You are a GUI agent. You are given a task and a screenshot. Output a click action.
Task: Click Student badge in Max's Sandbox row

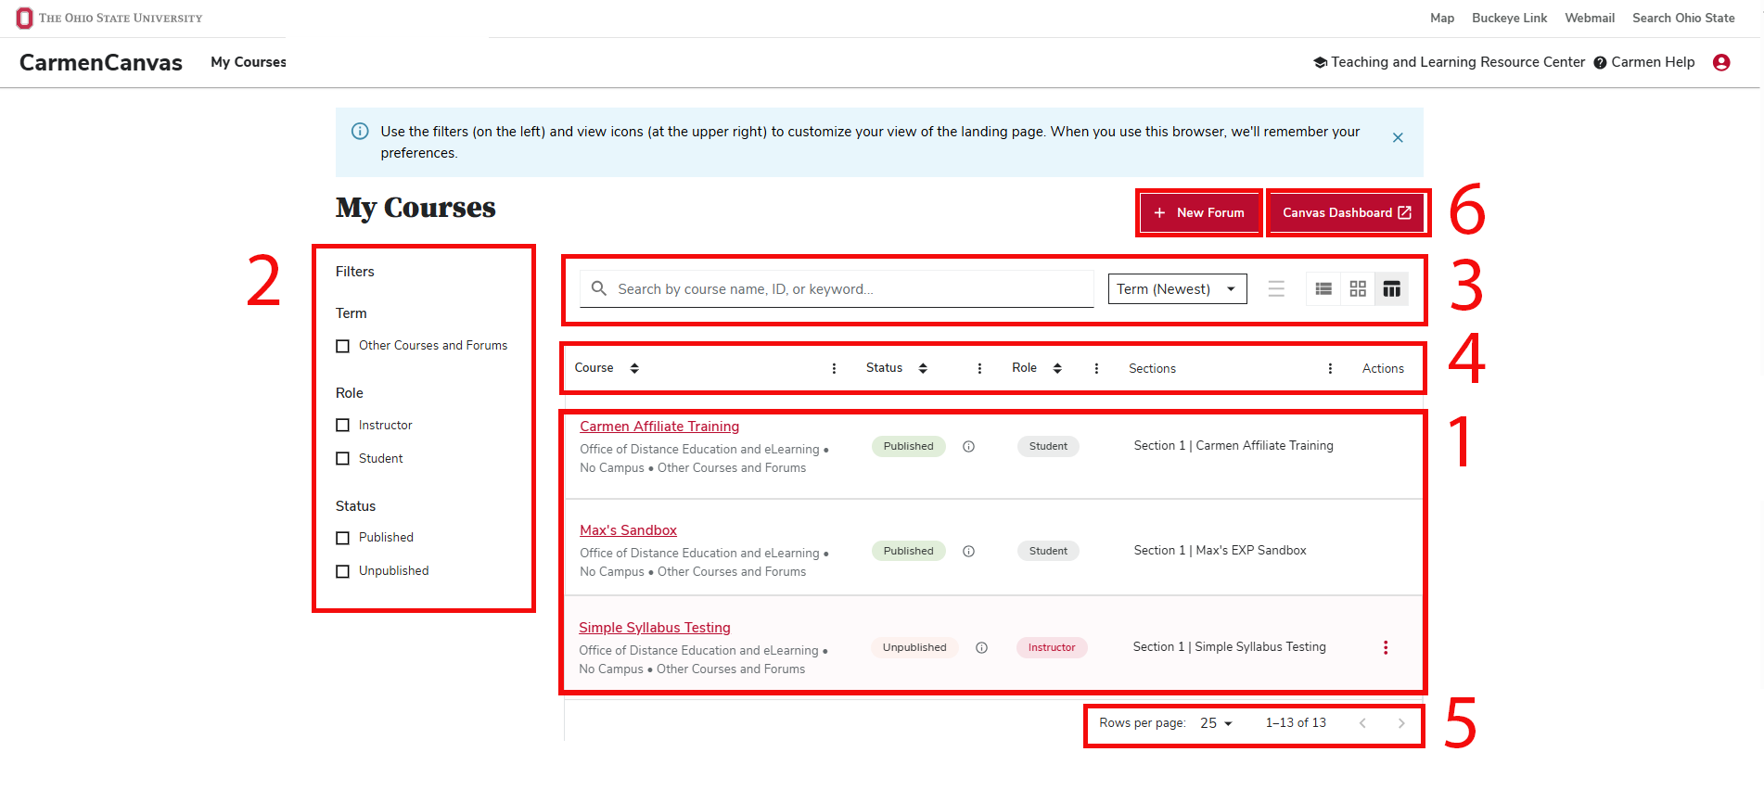click(1048, 551)
